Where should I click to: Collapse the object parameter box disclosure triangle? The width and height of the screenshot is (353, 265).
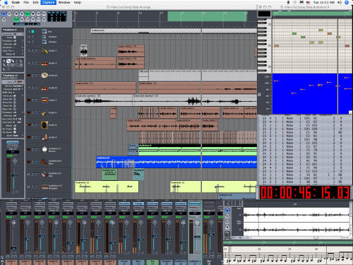(4, 76)
